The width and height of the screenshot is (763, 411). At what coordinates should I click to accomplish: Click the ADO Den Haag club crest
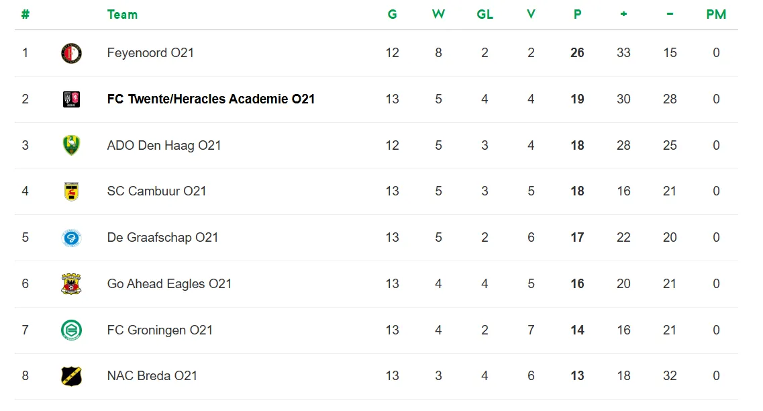[x=71, y=145]
